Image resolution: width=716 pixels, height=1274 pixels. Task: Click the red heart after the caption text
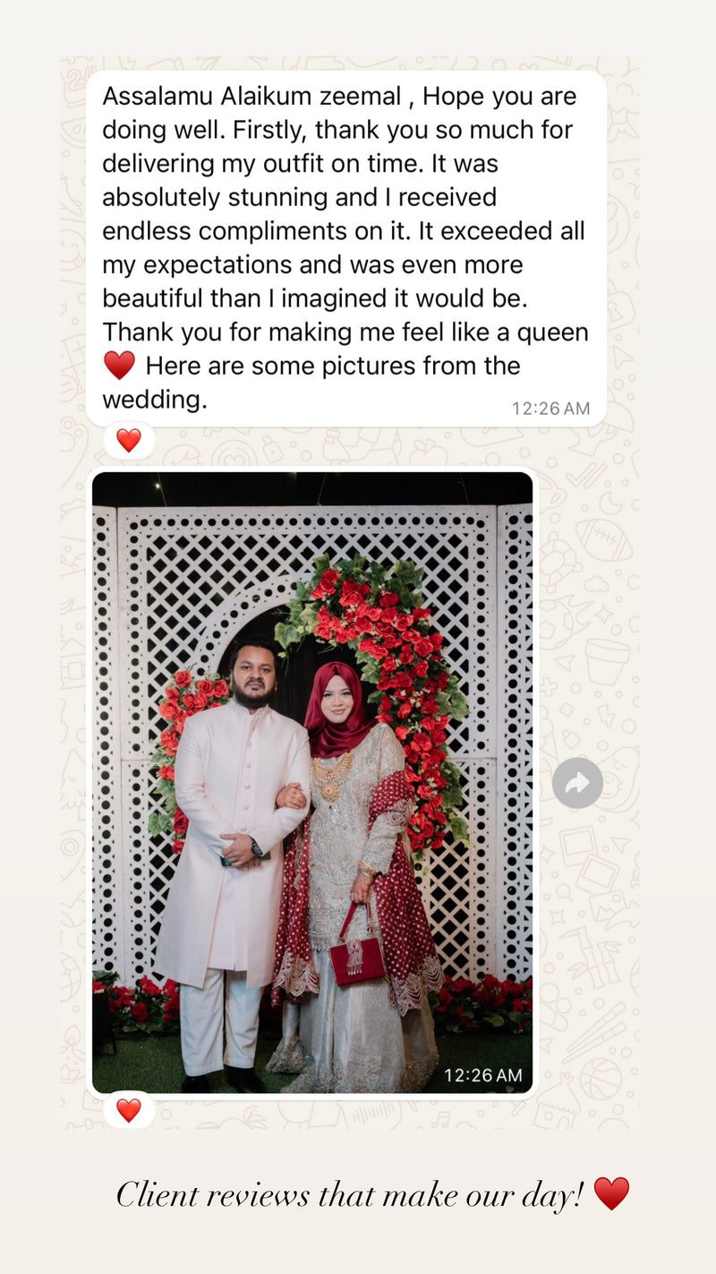[611, 1193]
